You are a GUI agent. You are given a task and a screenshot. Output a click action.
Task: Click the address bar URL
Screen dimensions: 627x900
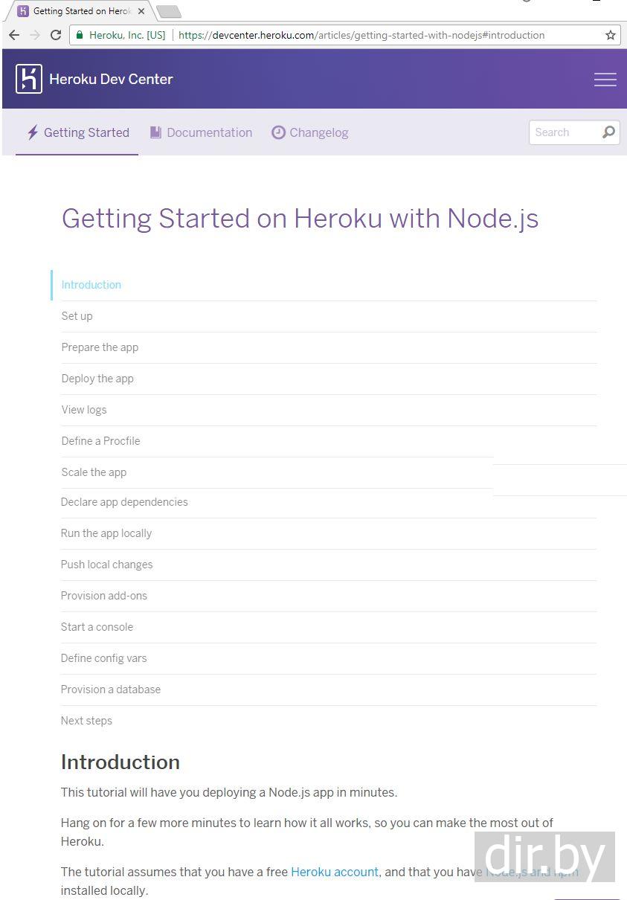click(x=361, y=35)
